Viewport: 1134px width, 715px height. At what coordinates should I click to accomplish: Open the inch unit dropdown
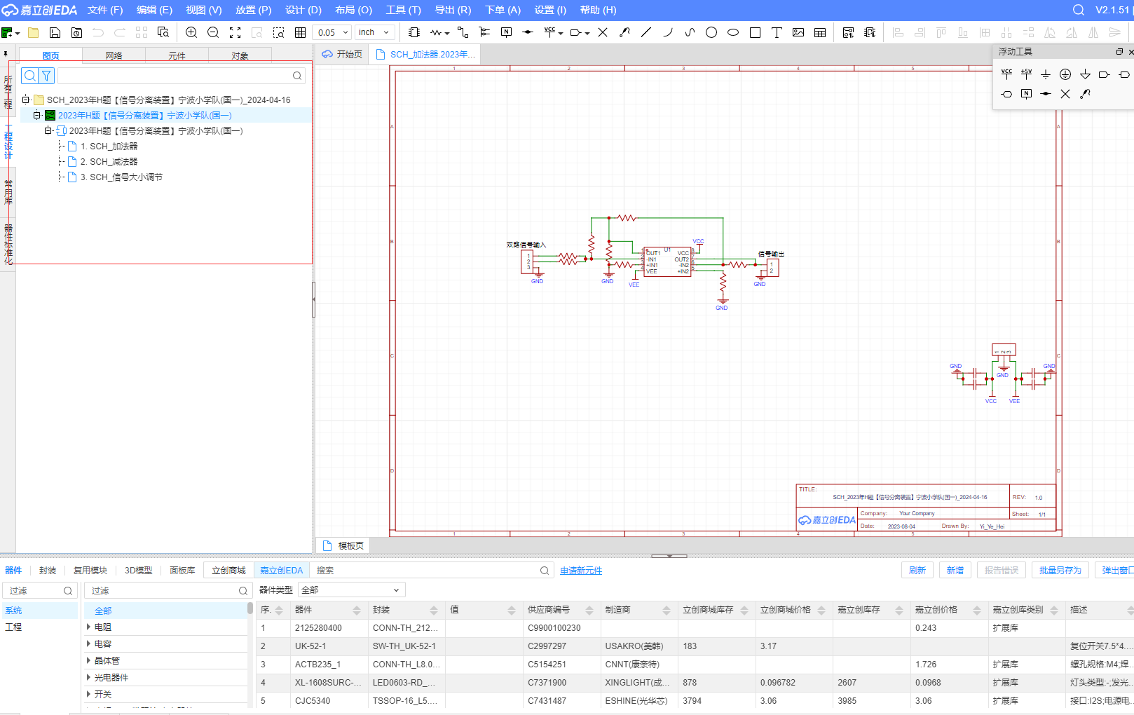pyautogui.click(x=375, y=32)
